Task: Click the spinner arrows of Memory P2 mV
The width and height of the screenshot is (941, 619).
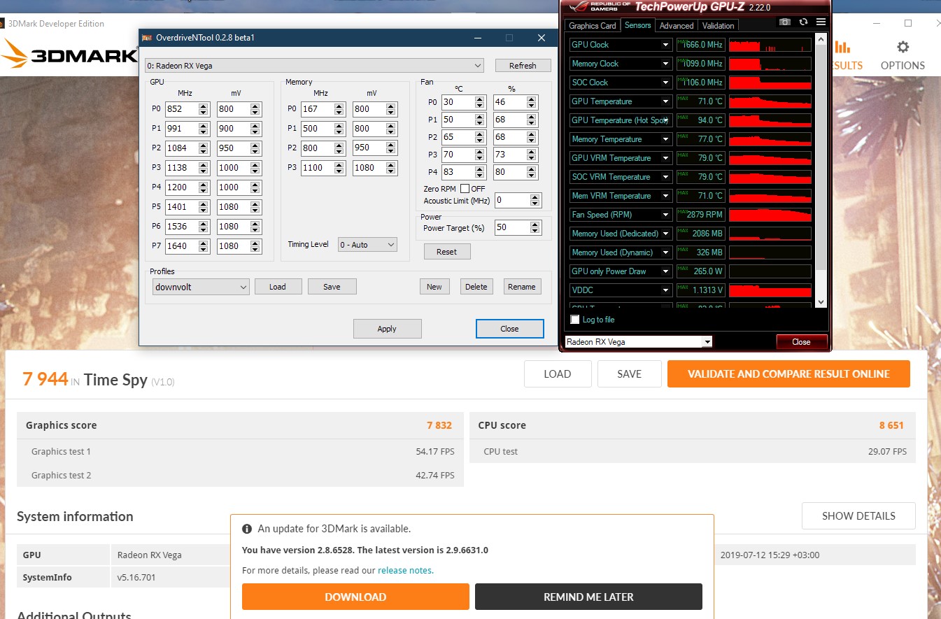Action: (392, 148)
